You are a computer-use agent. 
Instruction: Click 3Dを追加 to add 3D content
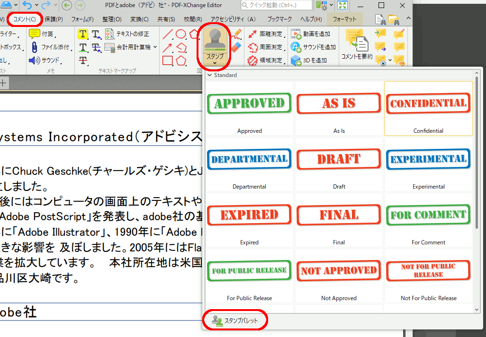click(x=309, y=60)
